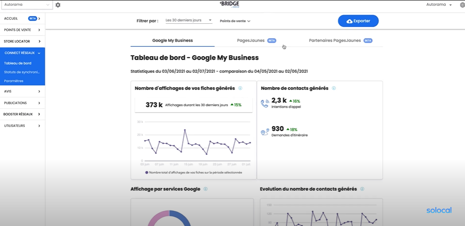465x226 pixels.
Task: Open the Les 30 derniers jours period dropdown
Action: [x=189, y=20]
